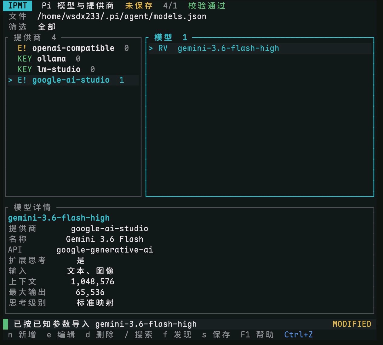
Task: Click the 扩展思考 value 是
Action: (x=81, y=260)
